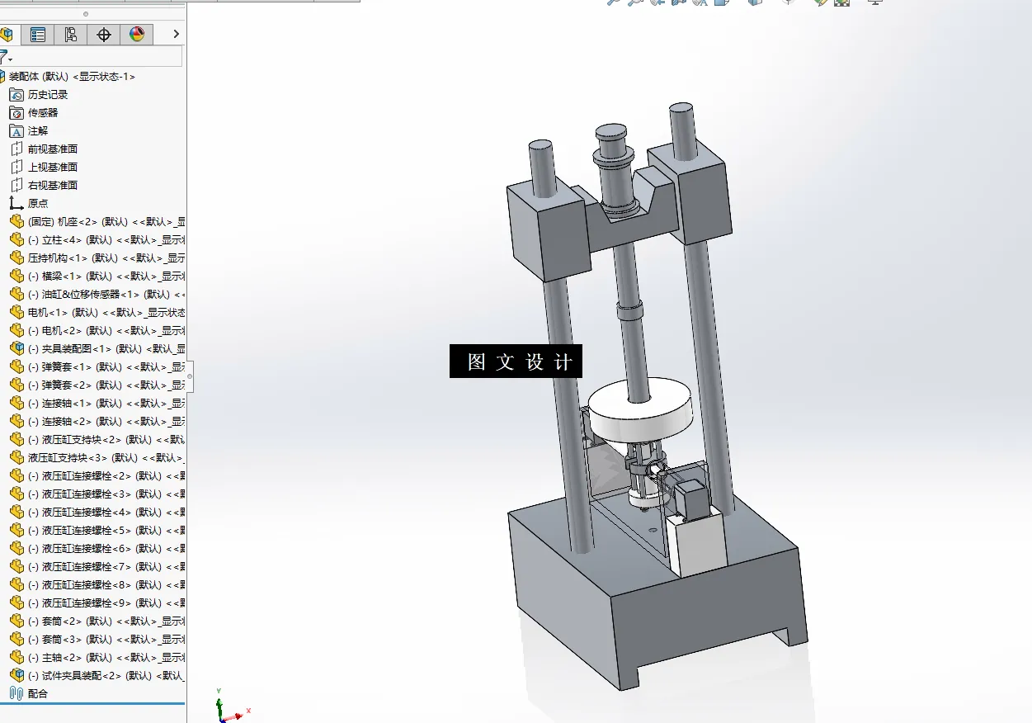The width and height of the screenshot is (1032, 723).
Task: Click the (-) 套筒<3> tree row
Action: click(x=97, y=640)
